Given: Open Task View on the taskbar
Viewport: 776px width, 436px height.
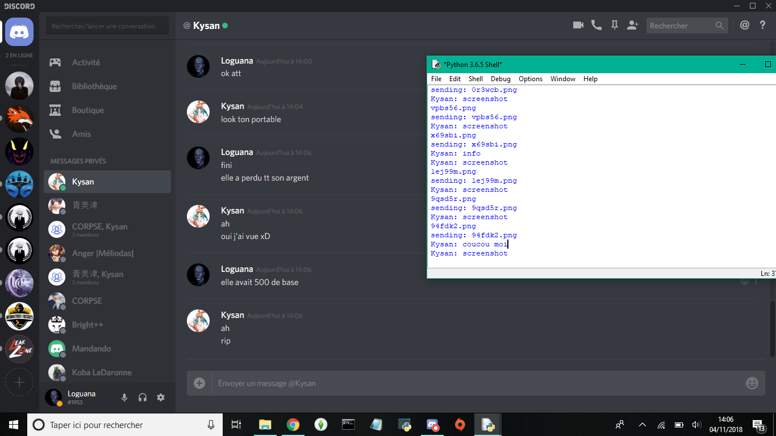Looking at the screenshot, I should [236, 425].
